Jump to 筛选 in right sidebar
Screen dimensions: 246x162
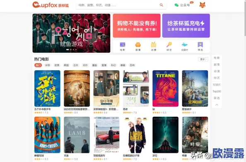click(217, 98)
